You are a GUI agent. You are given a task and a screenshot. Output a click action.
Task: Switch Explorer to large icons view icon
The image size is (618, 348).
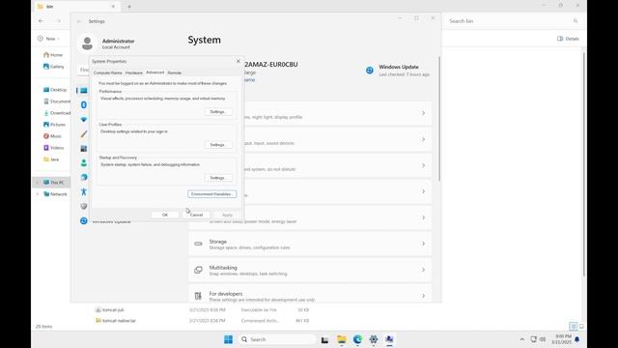pyautogui.click(x=581, y=327)
